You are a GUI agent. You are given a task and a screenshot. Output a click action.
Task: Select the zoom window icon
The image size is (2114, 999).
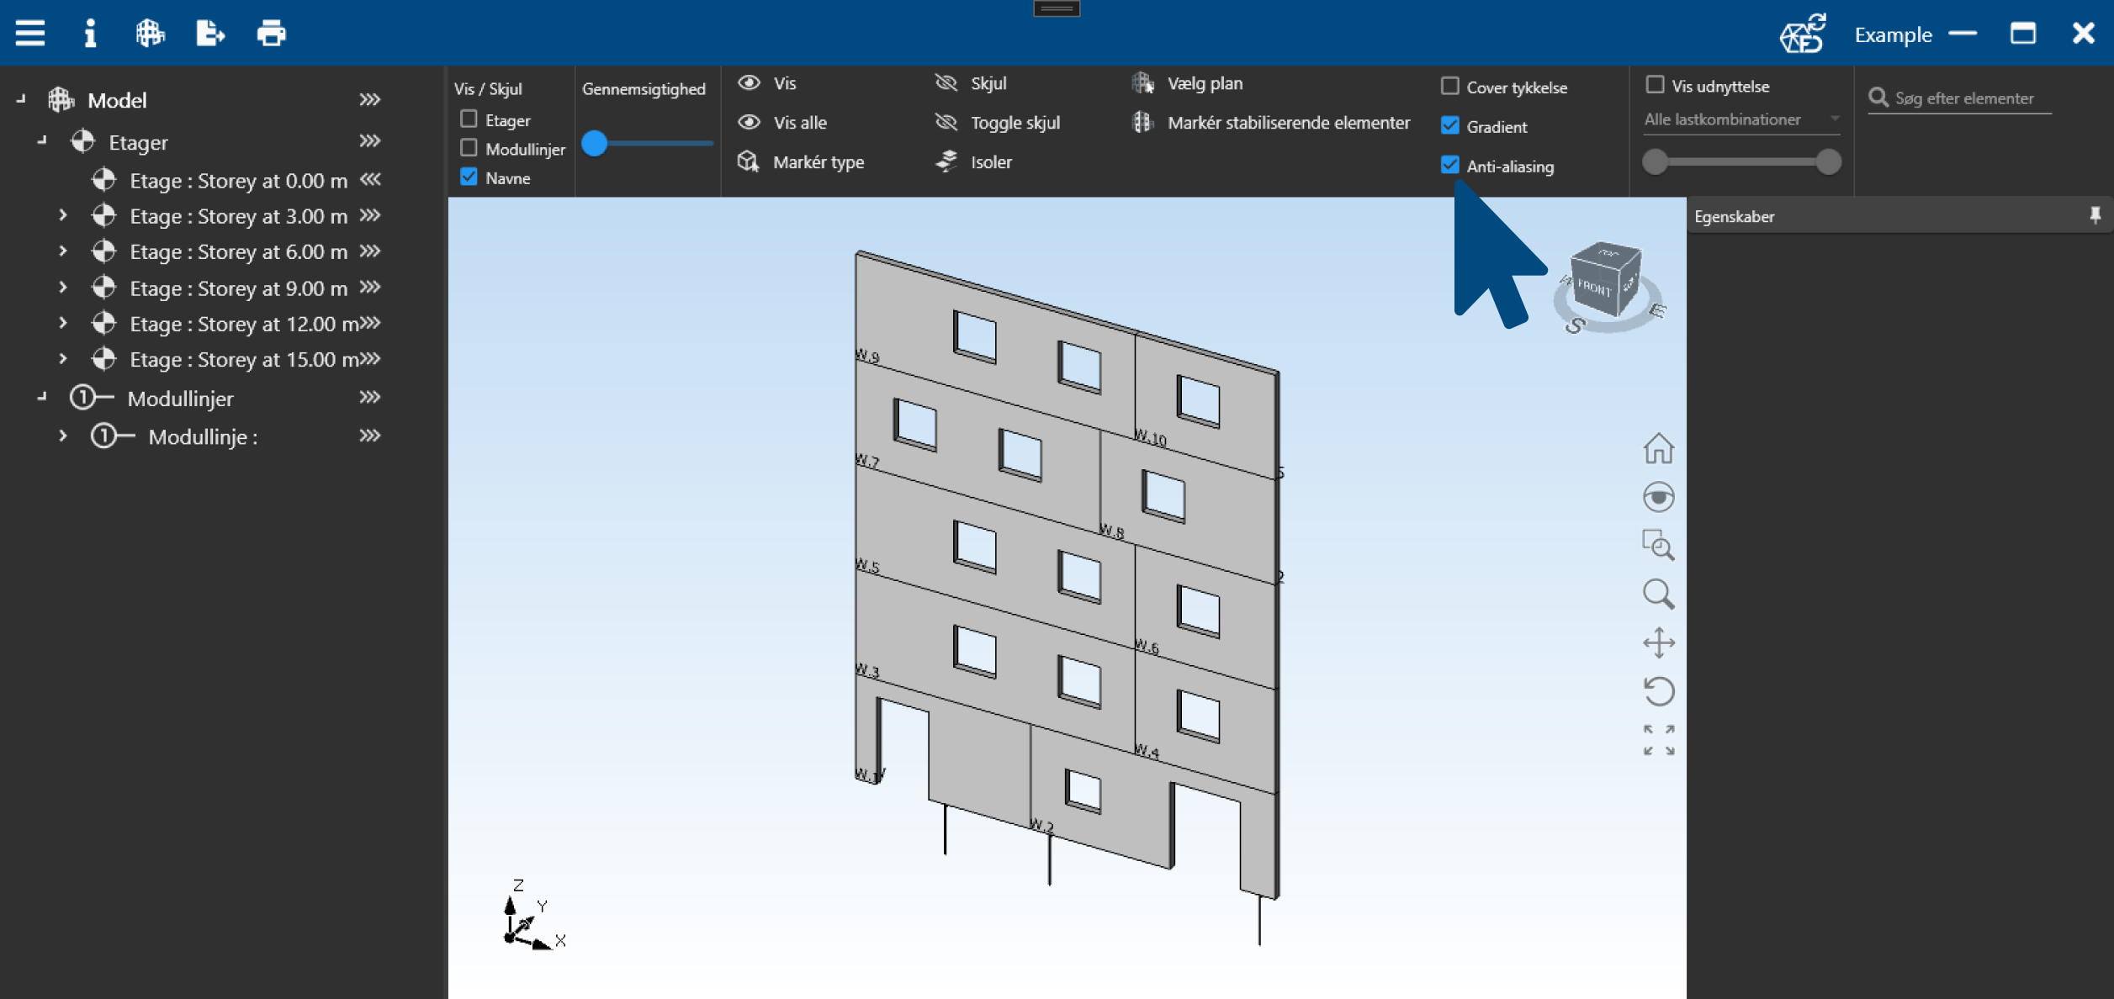[1658, 545]
